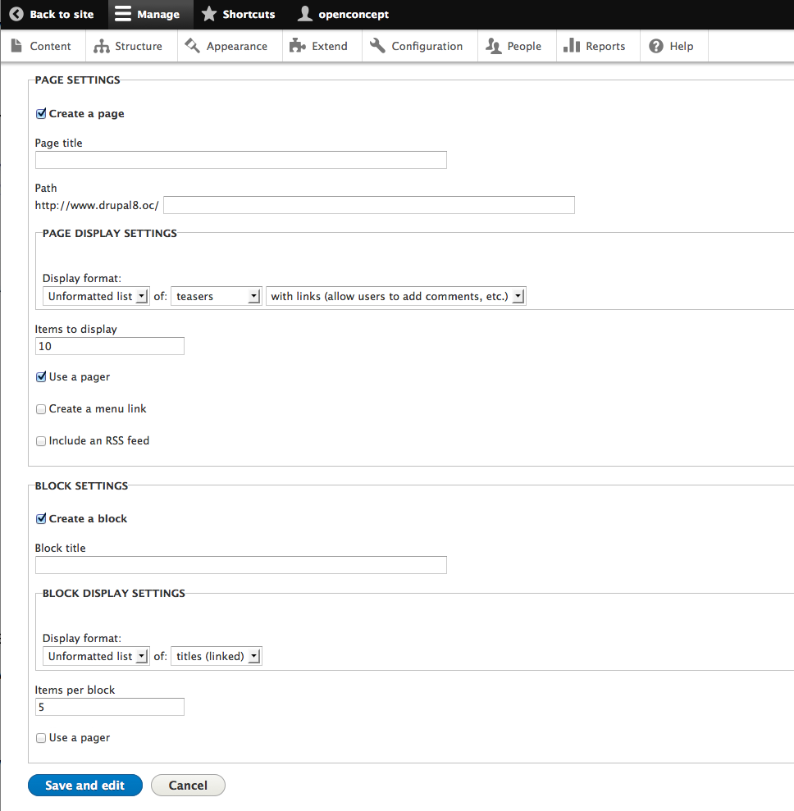Open the page teasers dropdown
The width and height of the screenshot is (794, 811).
[217, 296]
